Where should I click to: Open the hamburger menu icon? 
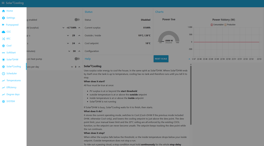(3, 3)
